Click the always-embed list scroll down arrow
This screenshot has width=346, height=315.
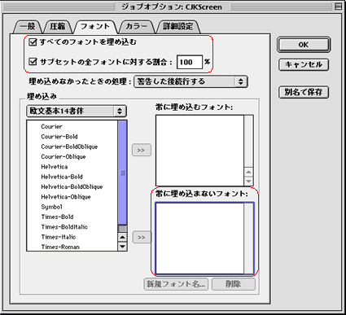click(x=248, y=181)
